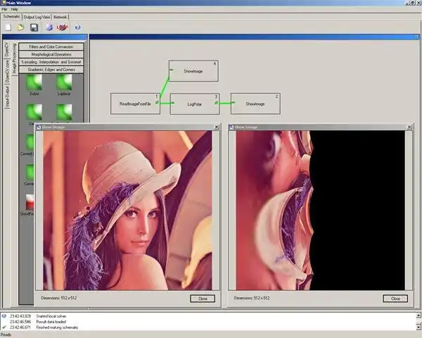
Task: Create a new schematic with the blank page icon
Action: click(x=8, y=27)
